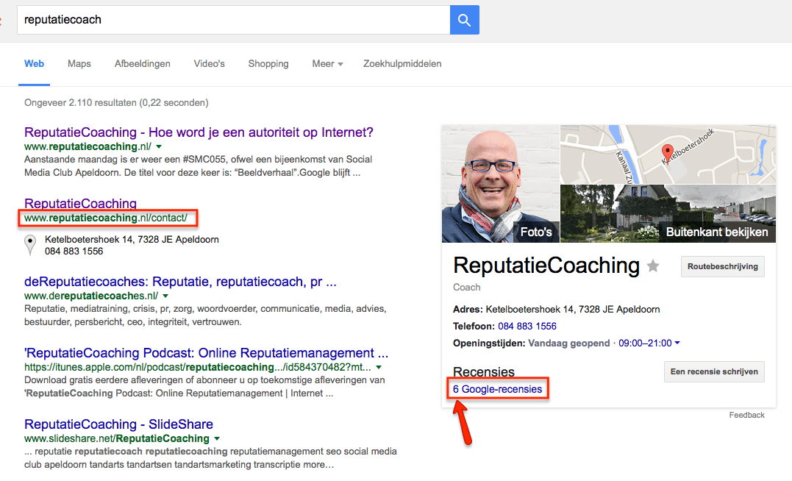
Task: Click the map pin next to Ketelboetershoek address
Action: [x=30, y=245]
